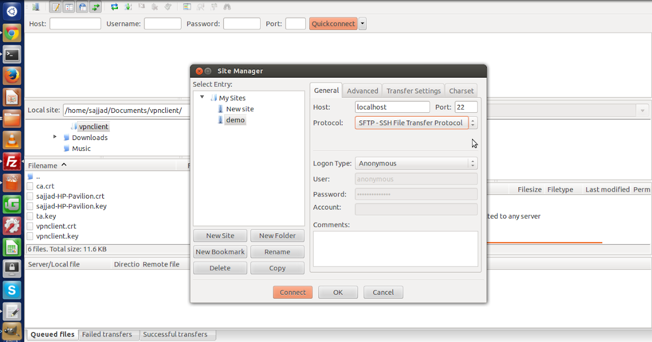Click the directory comparison toolbar icon
The height and width of the screenshot is (342, 652).
(x=187, y=7)
